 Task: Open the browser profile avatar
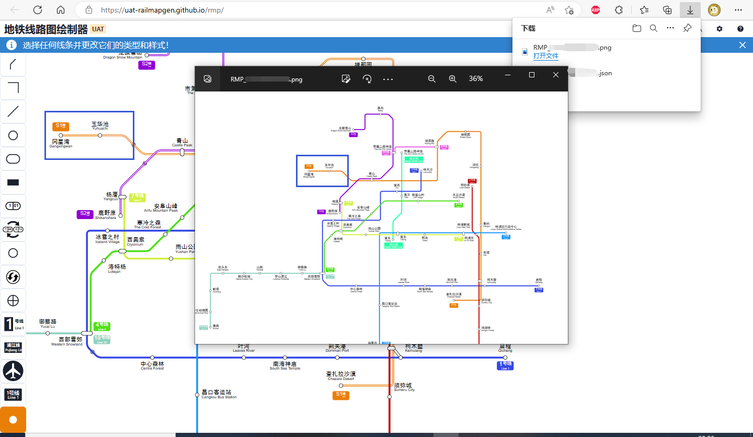pos(714,10)
